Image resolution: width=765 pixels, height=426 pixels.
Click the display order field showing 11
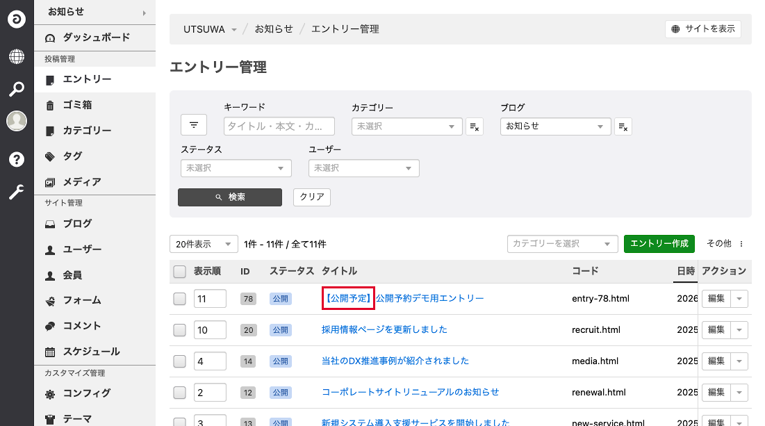coord(211,299)
